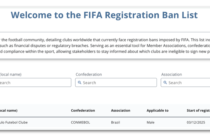Click the local name label above search
This screenshot has height=136, width=210.
(x=10, y=74)
